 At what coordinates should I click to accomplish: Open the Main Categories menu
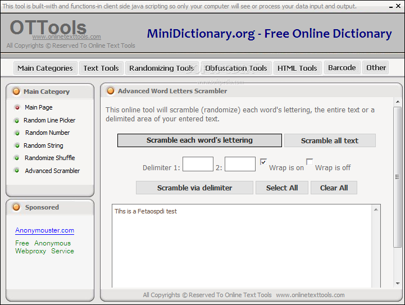45,68
